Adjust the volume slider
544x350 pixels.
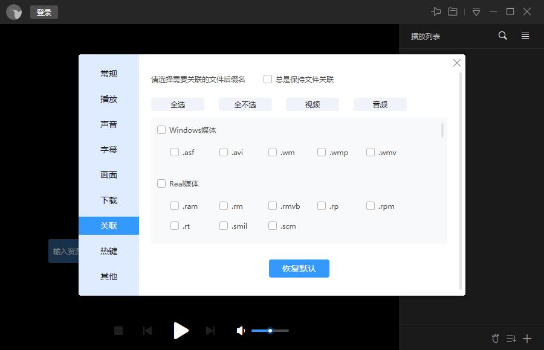point(270,331)
